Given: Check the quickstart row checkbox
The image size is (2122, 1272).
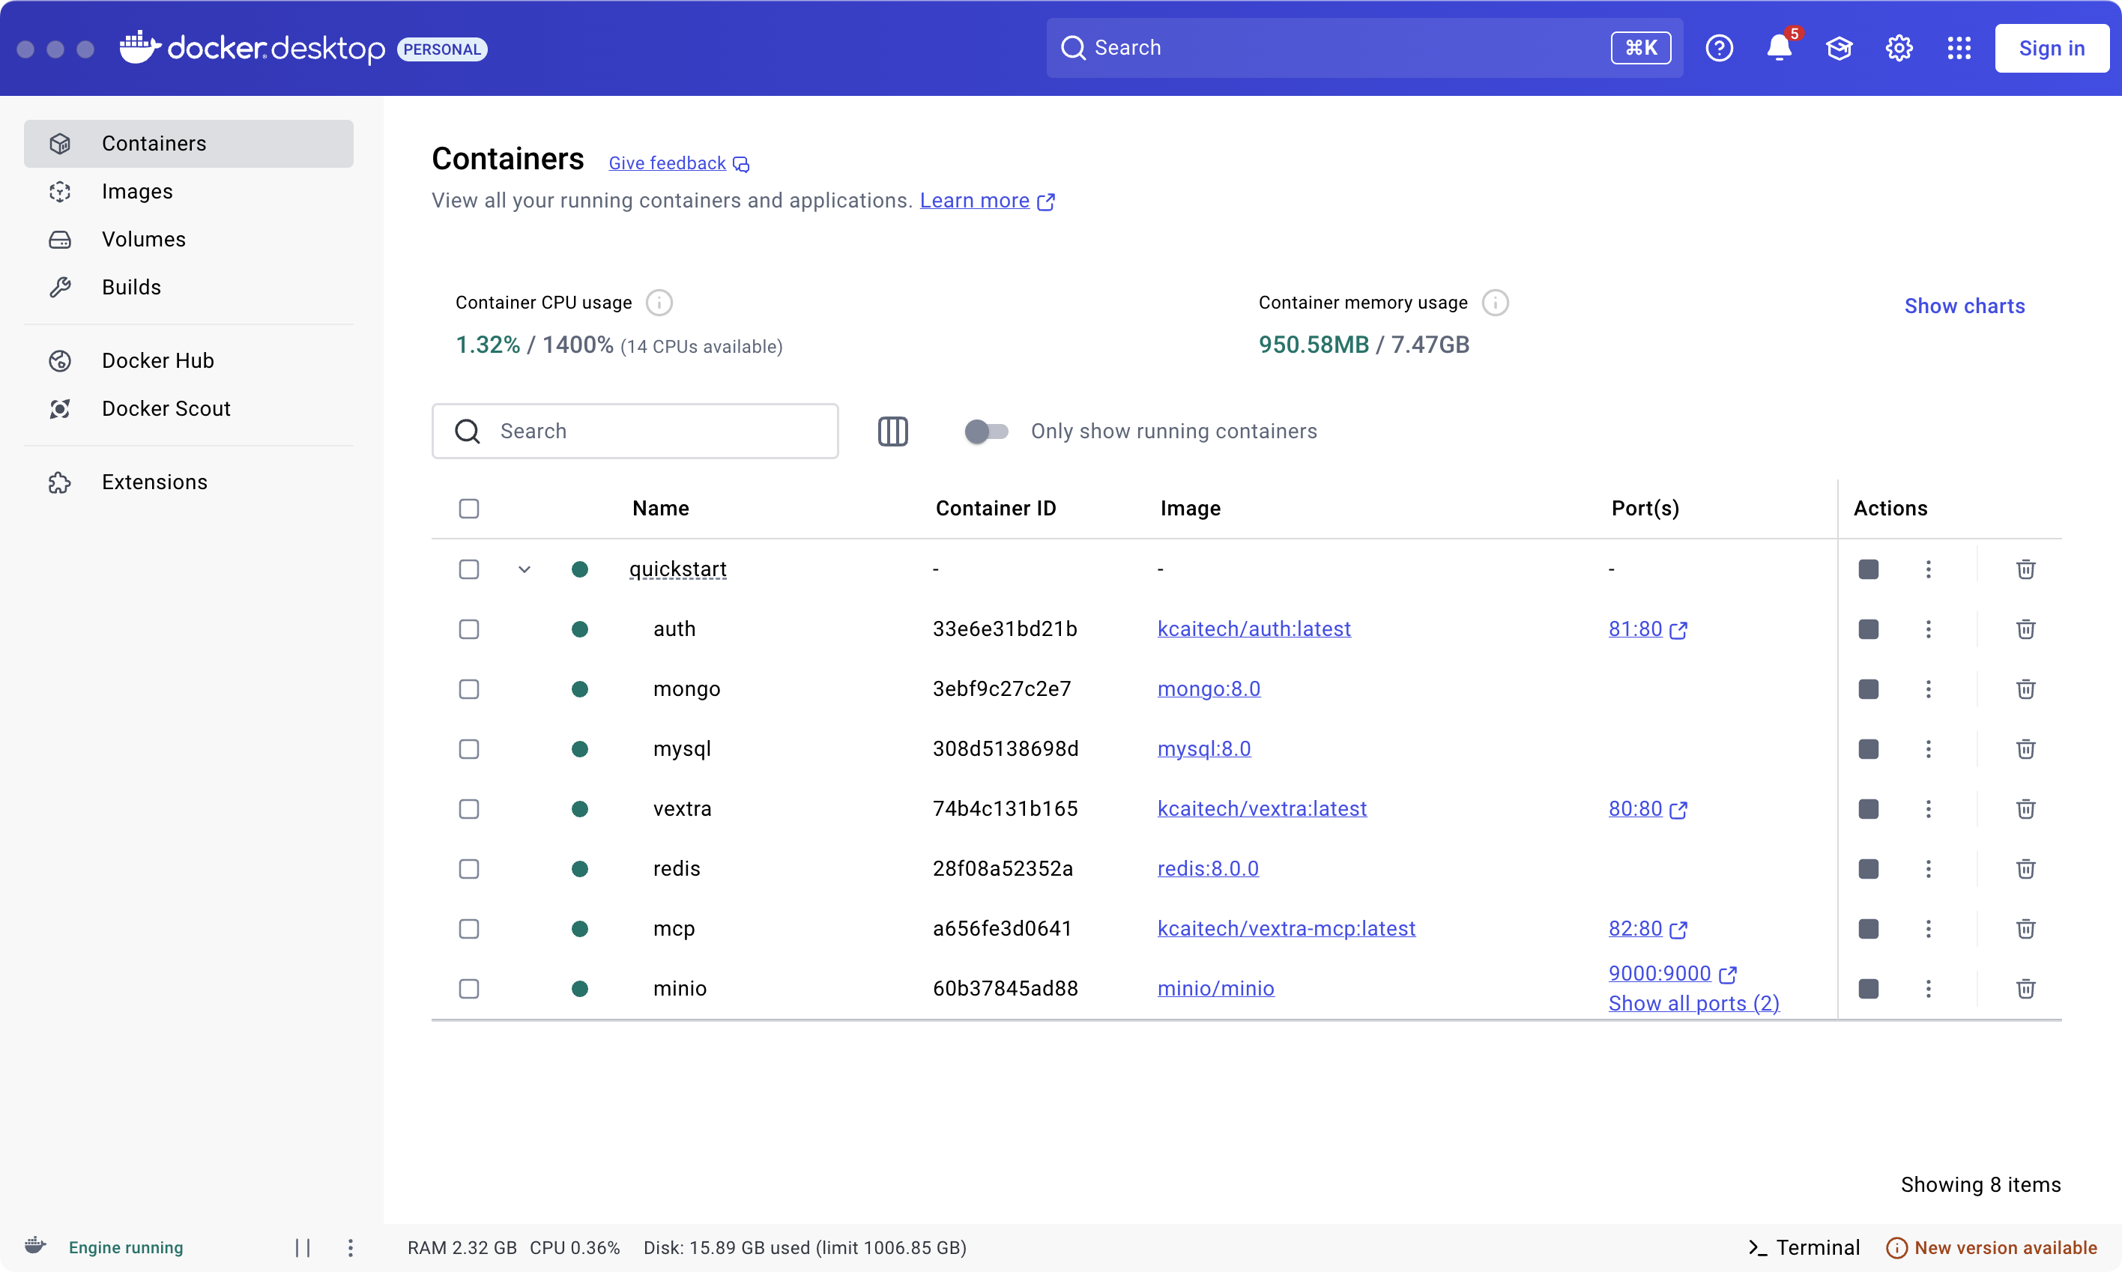Looking at the screenshot, I should [x=469, y=569].
